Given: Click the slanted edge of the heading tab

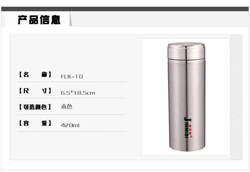Looking at the screenshot, I should tap(71, 19).
